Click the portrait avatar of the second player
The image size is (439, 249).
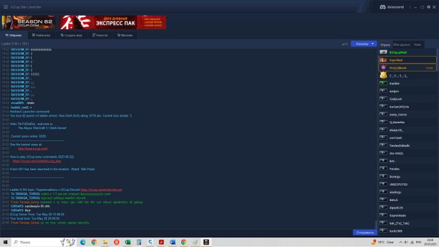point(384,60)
